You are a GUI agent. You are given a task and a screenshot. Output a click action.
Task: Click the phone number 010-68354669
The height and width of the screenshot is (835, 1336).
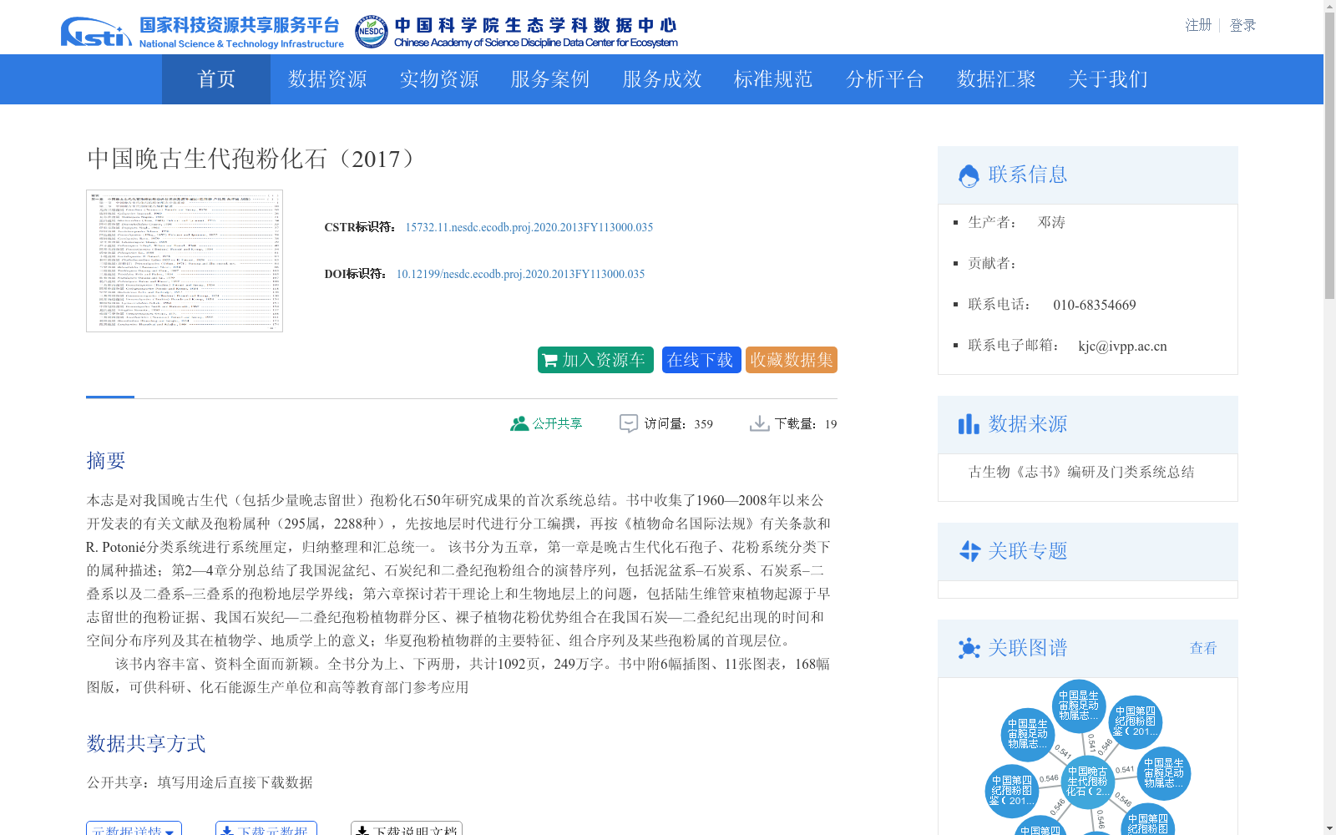click(x=1095, y=305)
